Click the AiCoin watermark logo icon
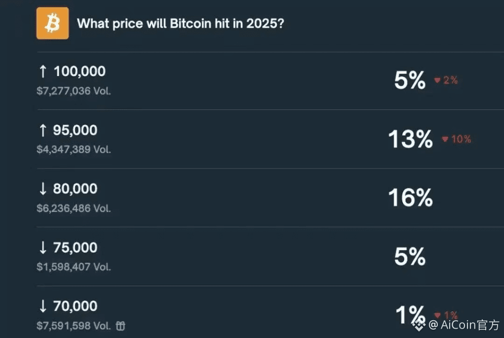 [420, 325]
